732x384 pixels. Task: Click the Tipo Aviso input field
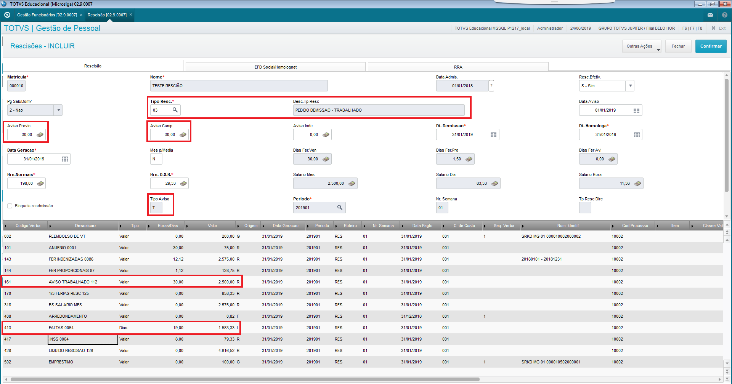(156, 208)
